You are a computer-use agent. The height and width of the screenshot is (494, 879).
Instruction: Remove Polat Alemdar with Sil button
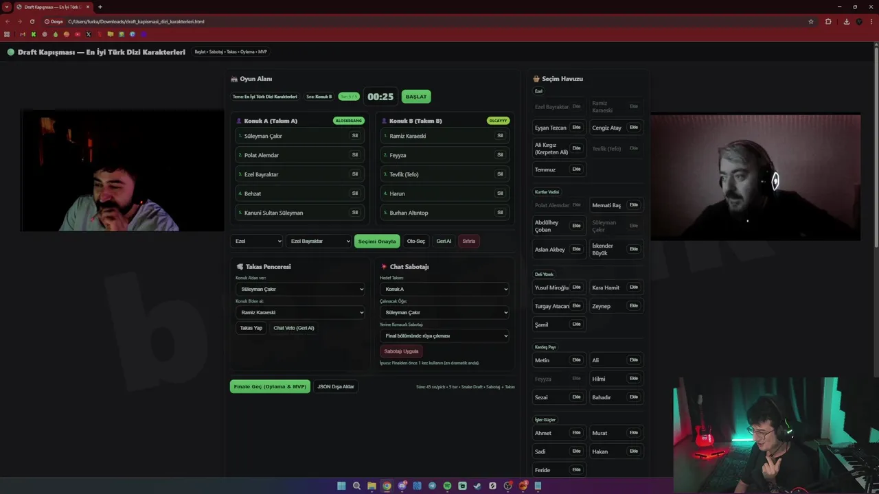(355, 155)
